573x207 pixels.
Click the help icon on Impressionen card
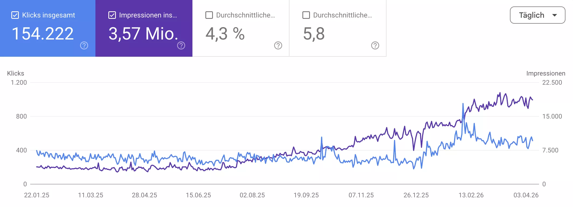point(181,46)
